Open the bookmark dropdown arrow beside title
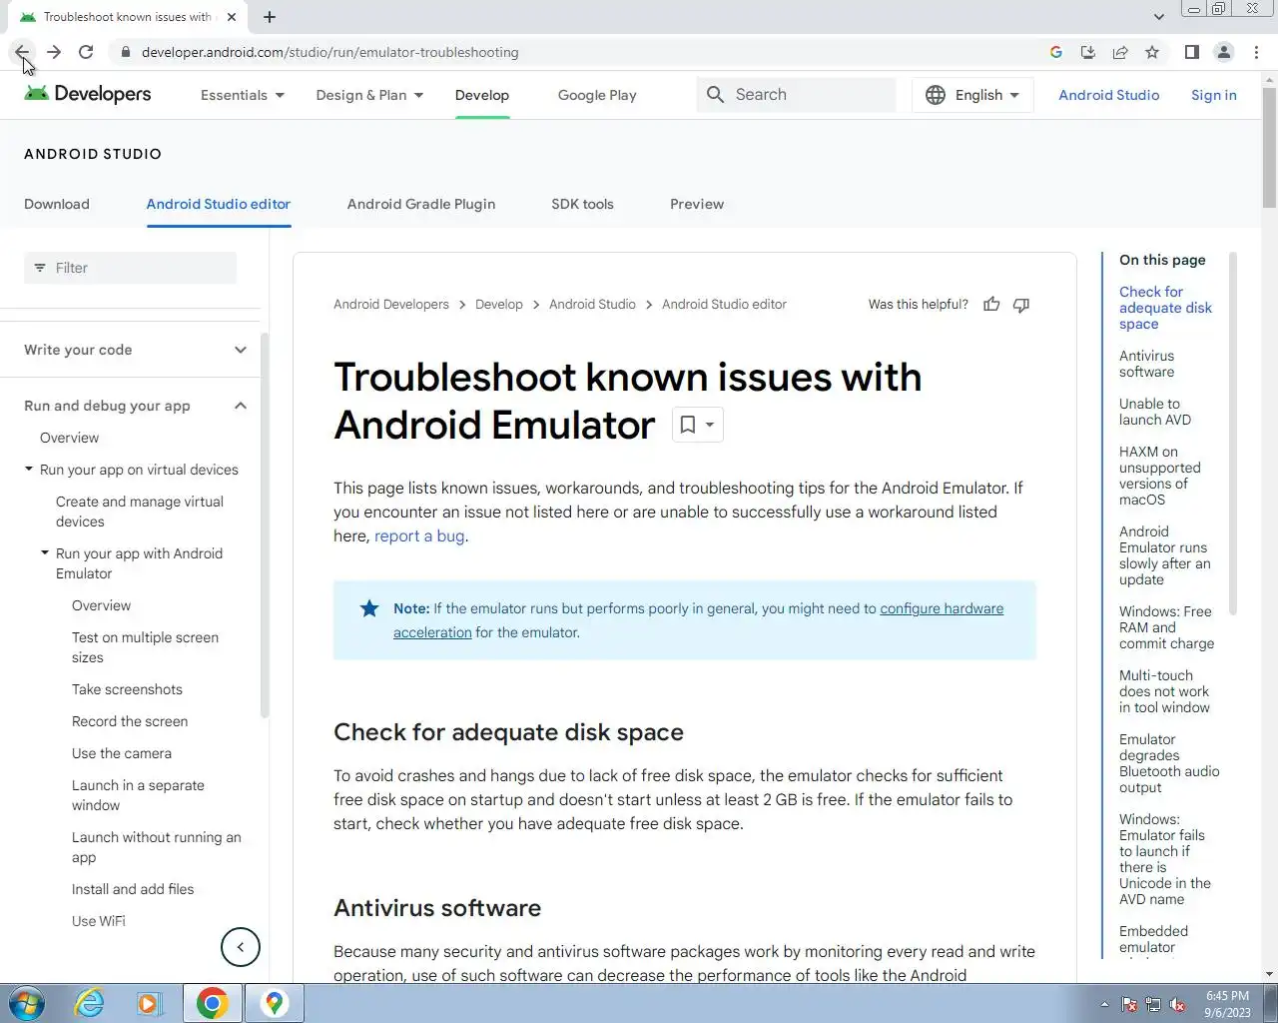This screenshot has width=1278, height=1023. click(710, 425)
